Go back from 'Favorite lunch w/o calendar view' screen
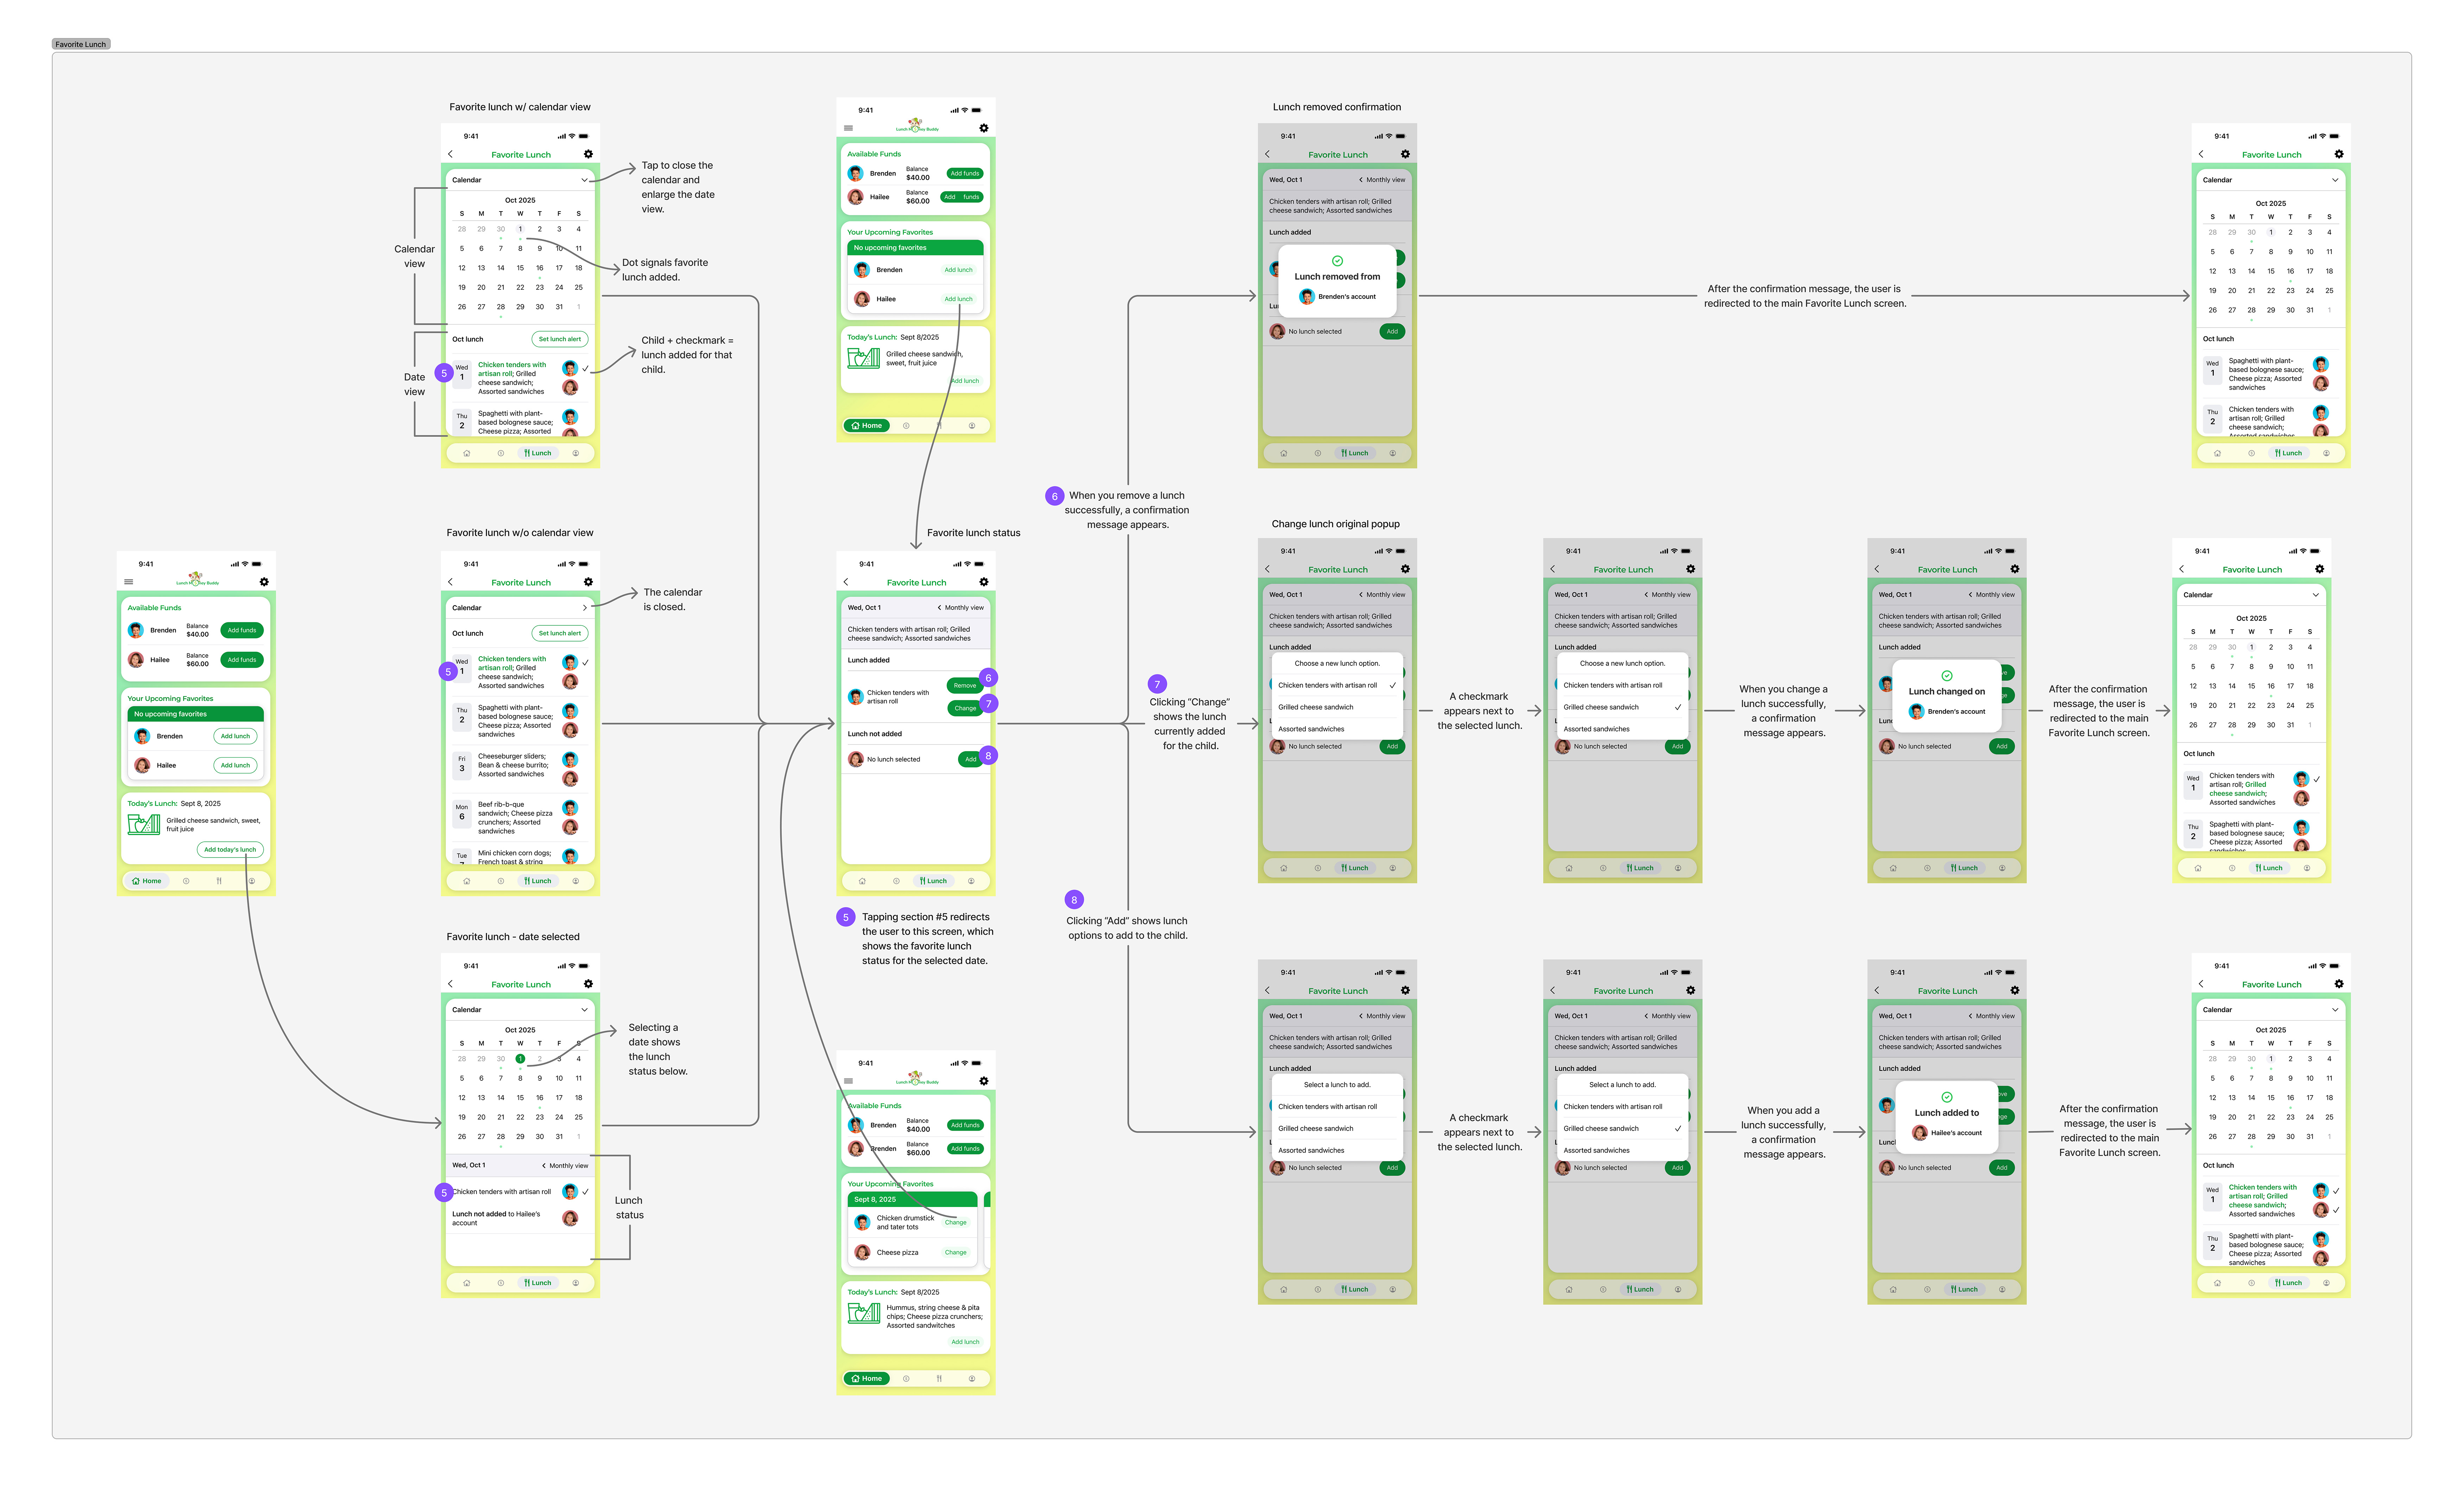 pyautogui.click(x=451, y=582)
